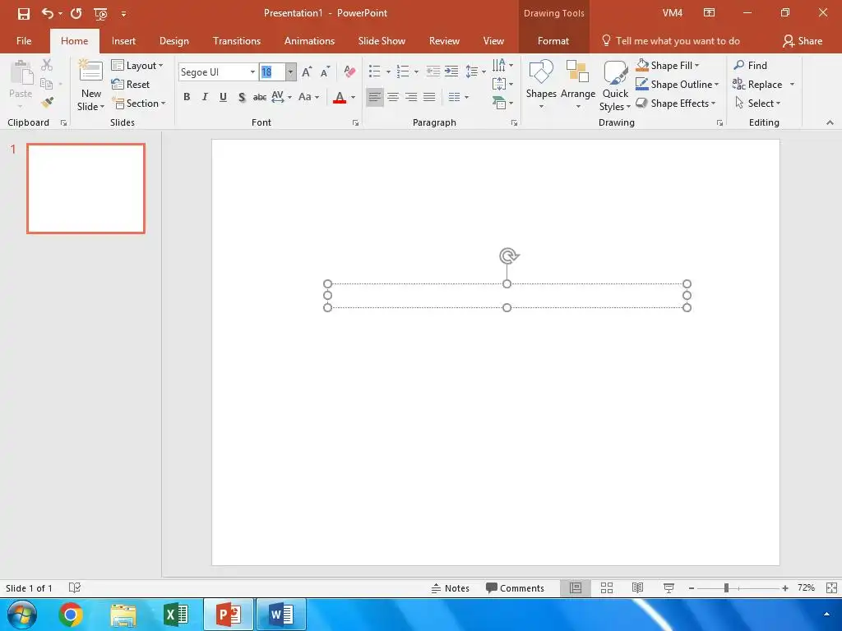This screenshot has width=842, height=631.
Task: Open Customize Quick Access Toolbar arrow
Action: pyautogui.click(x=123, y=14)
